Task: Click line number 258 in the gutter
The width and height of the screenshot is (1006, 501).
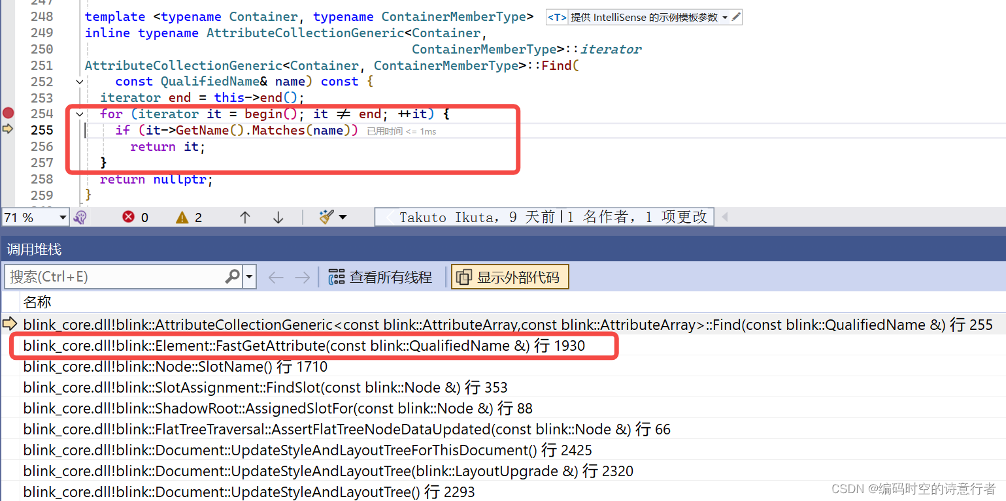Action: point(42,179)
